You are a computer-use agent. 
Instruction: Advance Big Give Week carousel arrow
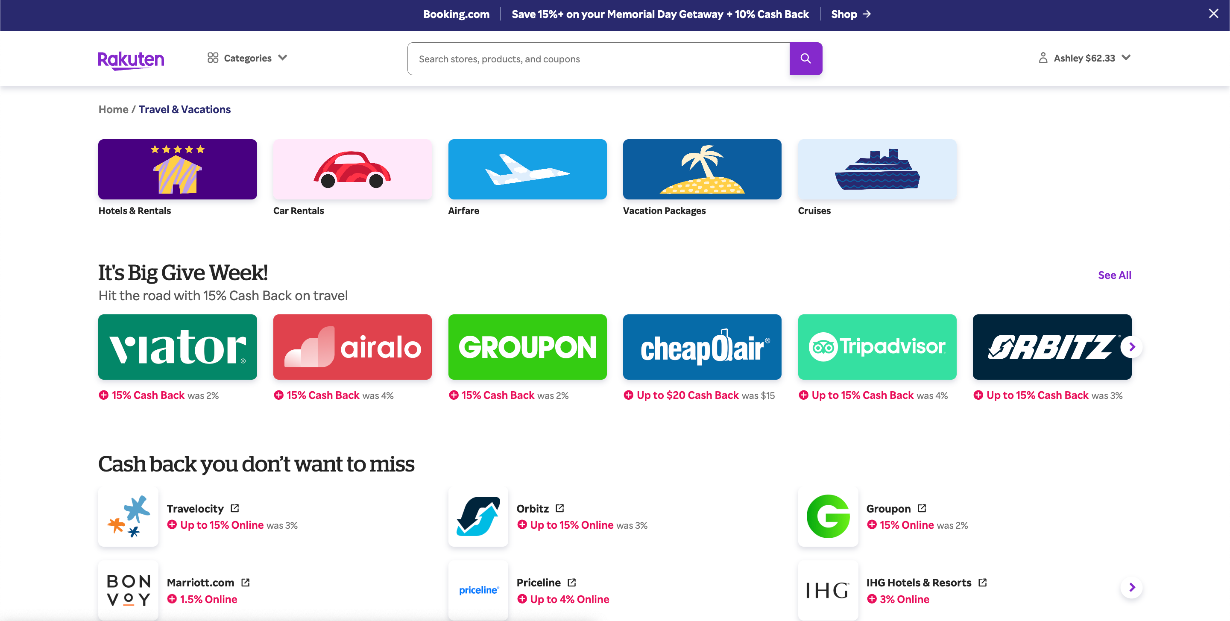pos(1131,347)
